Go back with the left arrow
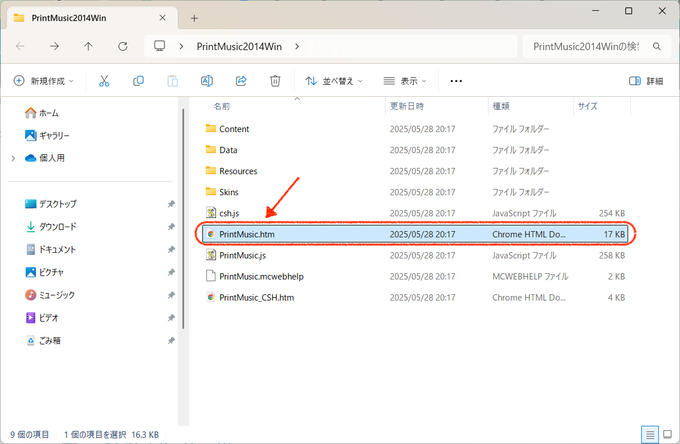The image size is (680, 444). 21,46
